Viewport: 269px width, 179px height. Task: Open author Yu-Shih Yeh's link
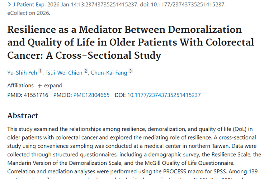point(22,73)
